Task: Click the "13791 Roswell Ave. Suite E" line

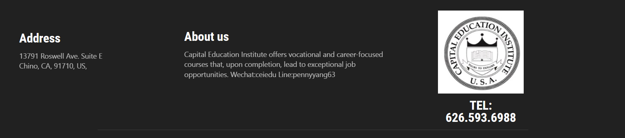Action: point(61,56)
